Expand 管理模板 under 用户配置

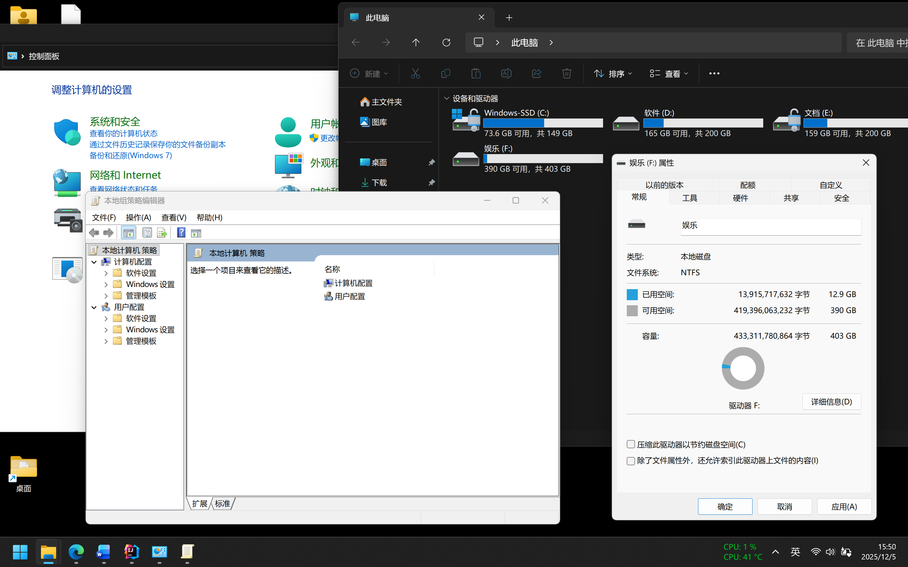pyautogui.click(x=106, y=341)
